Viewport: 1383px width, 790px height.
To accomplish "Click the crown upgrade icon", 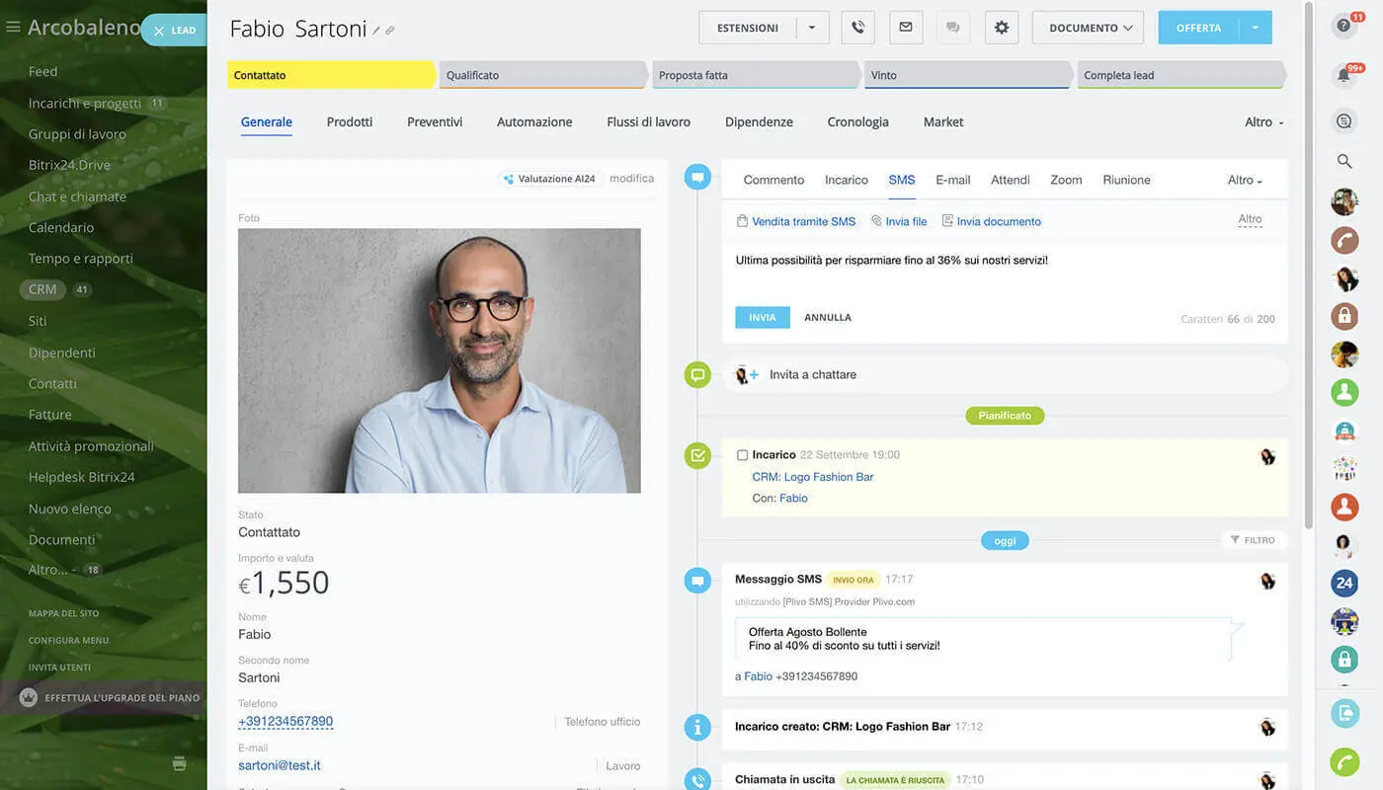I will coord(29,697).
